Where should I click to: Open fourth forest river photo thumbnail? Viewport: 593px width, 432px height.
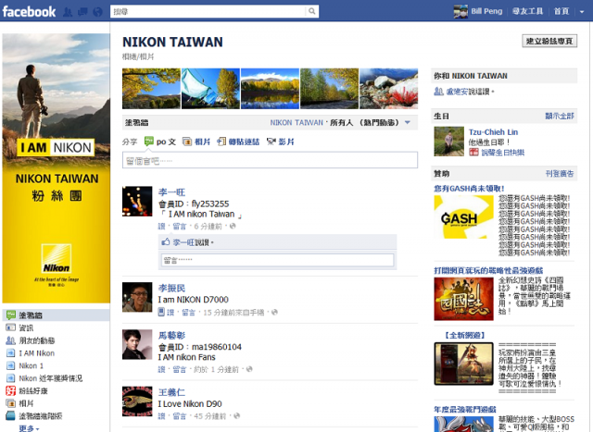pyautogui.click(x=330, y=89)
